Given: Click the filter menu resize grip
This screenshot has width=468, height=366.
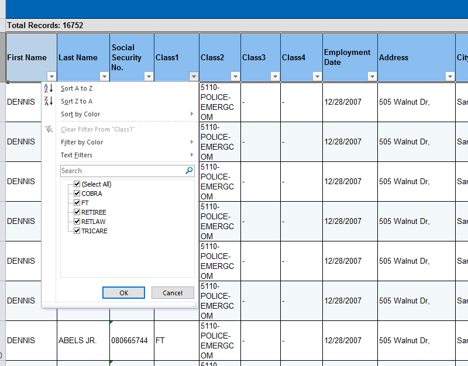Looking at the screenshot, I should (x=195, y=305).
